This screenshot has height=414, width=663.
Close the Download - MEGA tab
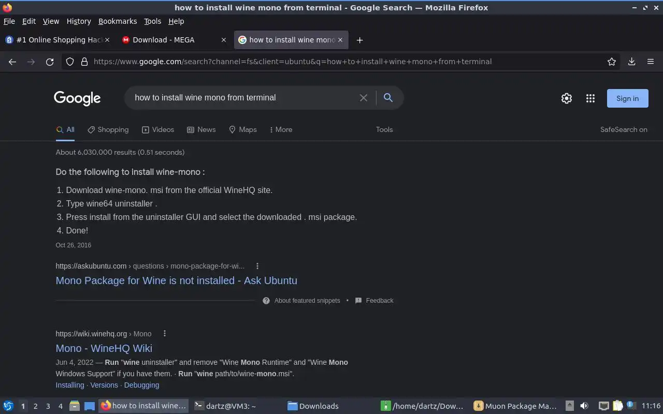224,40
